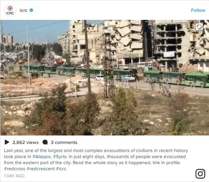Click the 1 DAY AGO timestamp

[x=14, y=176]
